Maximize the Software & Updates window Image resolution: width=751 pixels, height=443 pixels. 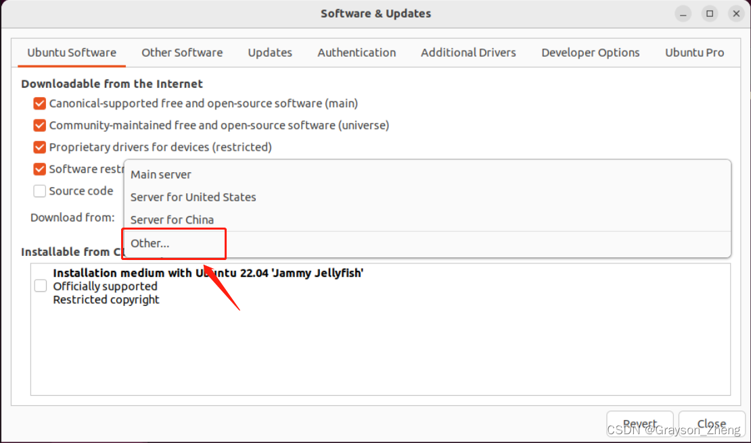click(710, 14)
